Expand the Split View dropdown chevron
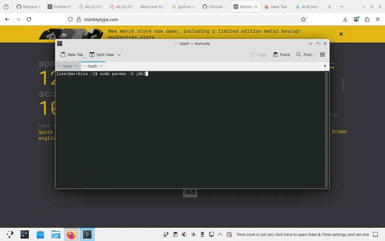Screen dimensions: 385x241 pos(119,55)
